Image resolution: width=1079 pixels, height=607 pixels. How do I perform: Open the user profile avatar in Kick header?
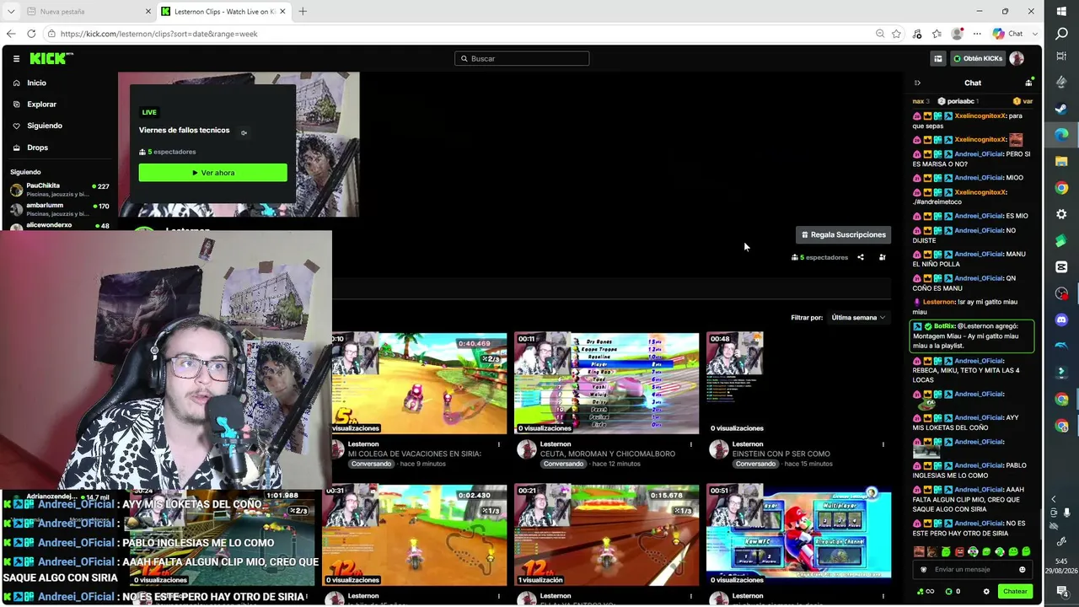[1017, 58]
